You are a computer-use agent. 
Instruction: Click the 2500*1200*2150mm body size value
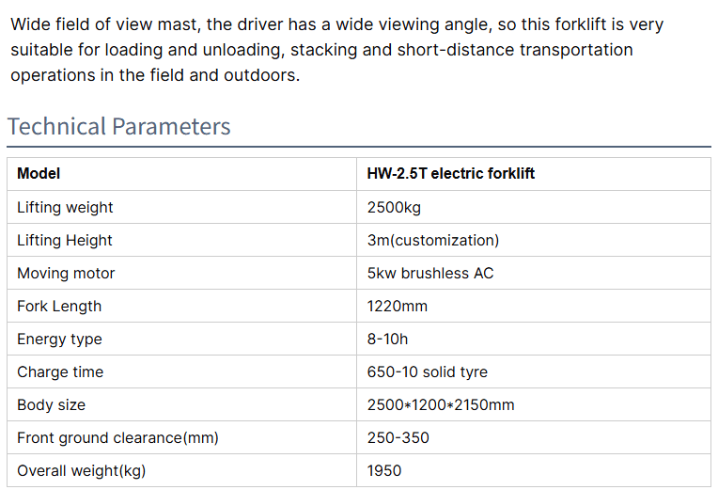[441, 404]
